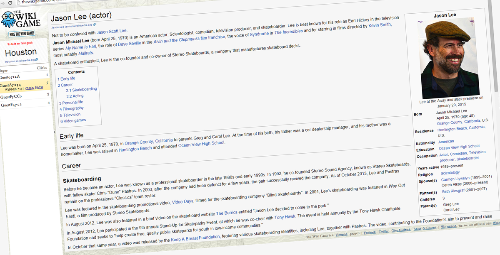Open Huntington Beach link in Early life paragraph

click(135, 150)
